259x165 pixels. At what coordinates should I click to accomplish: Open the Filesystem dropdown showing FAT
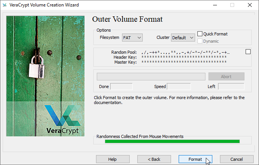click(x=132, y=37)
